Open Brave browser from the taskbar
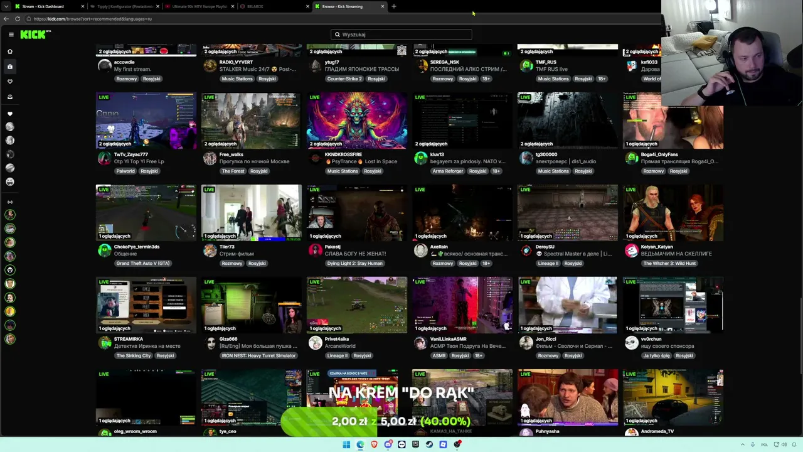803x452 pixels. click(x=375, y=444)
